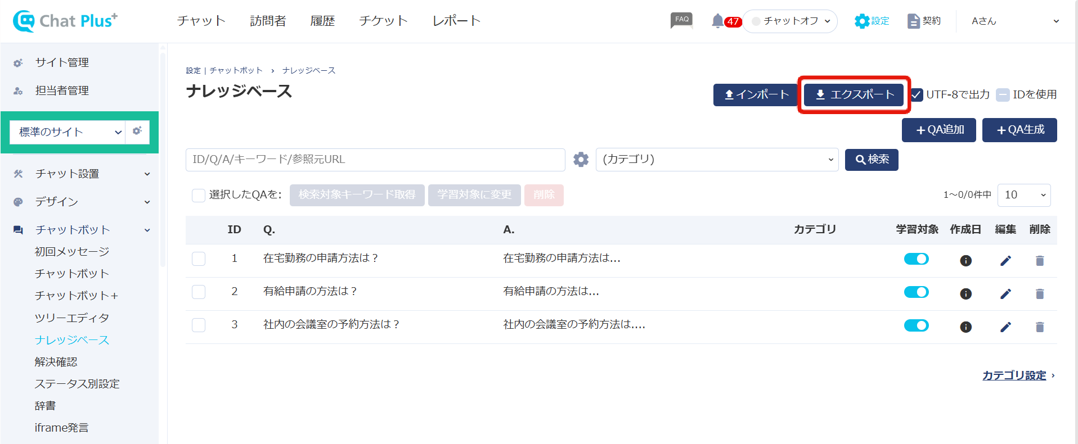Toggle 学習対象 switch for QA 1
Image resolution: width=1078 pixels, height=444 pixels.
click(x=916, y=259)
